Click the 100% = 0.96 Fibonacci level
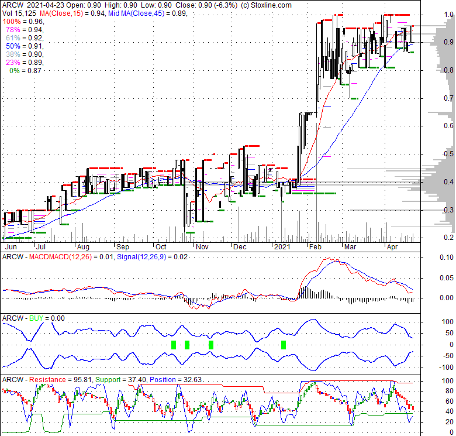 (x=23, y=22)
